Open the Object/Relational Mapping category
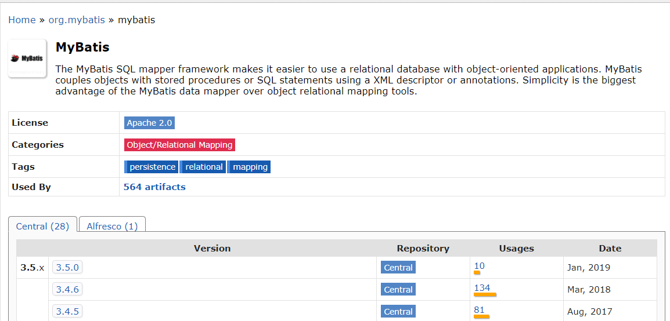The height and width of the screenshot is (321, 670). point(179,145)
